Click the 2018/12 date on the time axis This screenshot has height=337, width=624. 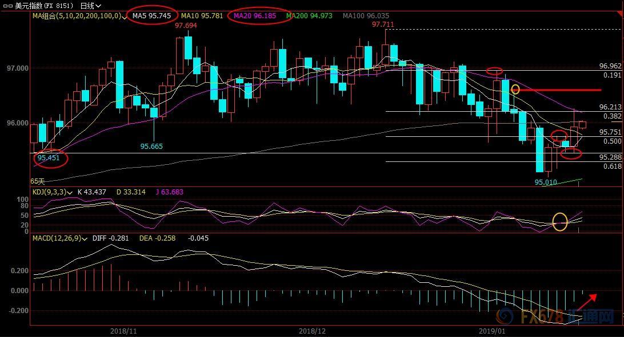pyautogui.click(x=312, y=331)
